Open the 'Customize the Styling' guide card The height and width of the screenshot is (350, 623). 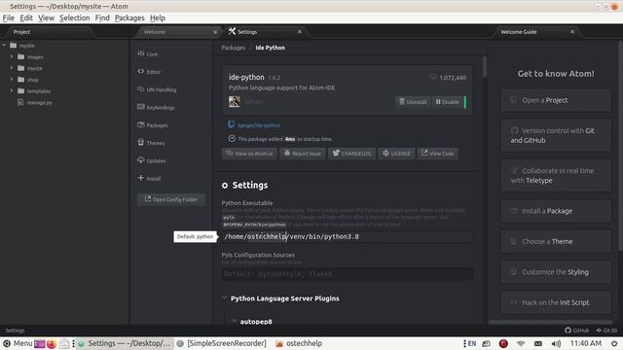pyautogui.click(x=556, y=272)
